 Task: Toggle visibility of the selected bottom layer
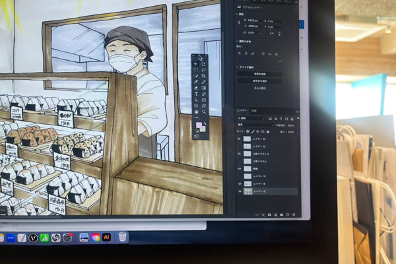point(239,191)
